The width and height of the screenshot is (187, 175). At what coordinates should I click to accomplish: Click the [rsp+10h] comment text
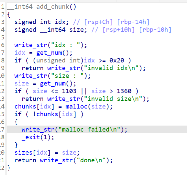118,30
